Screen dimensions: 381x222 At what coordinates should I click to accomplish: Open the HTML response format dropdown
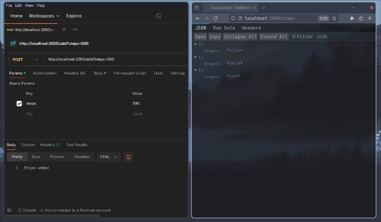click(x=108, y=157)
